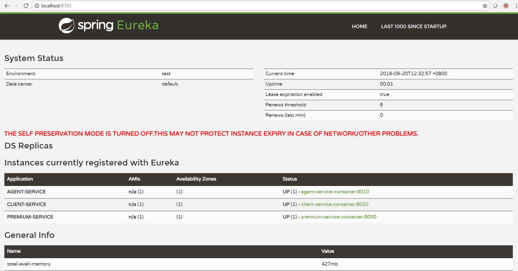The height and width of the screenshot is (271, 518).
Task: Click the Uptime label
Action: click(274, 84)
